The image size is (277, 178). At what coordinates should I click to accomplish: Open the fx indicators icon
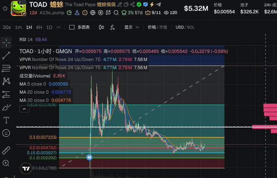112,27
